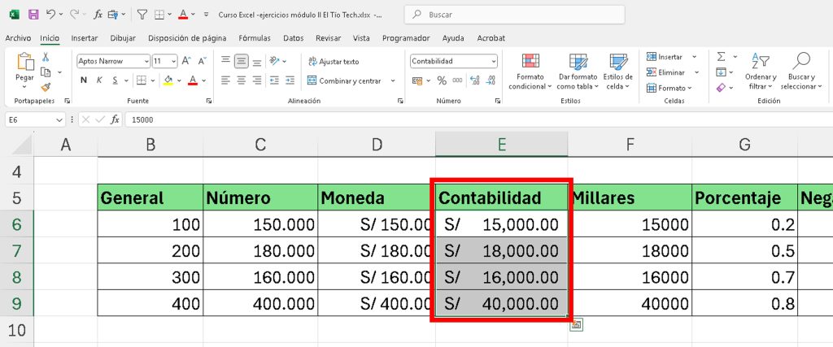Toggle bold (N) formatting

click(x=84, y=80)
